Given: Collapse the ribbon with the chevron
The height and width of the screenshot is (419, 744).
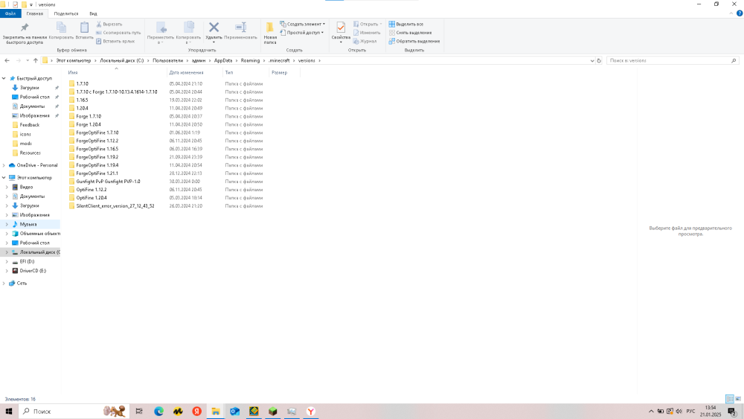Looking at the screenshot, I should tap(731, 13).
